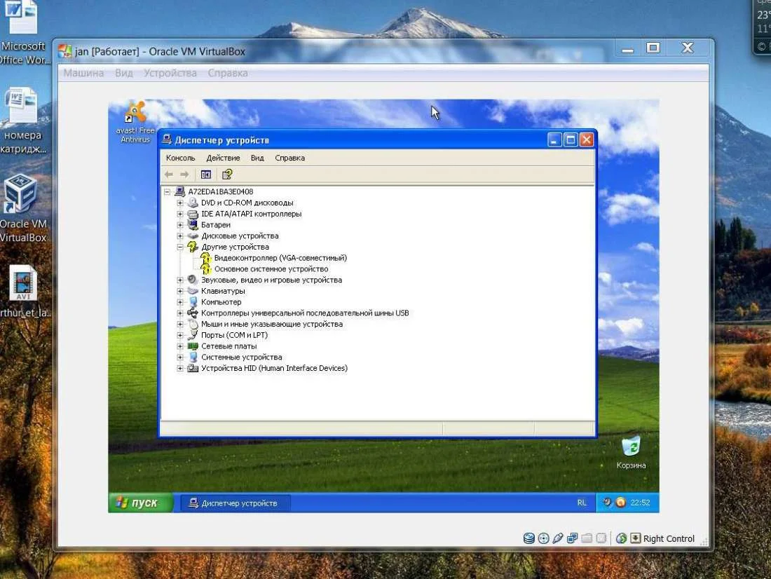The height and width of the screenshot is (579, 771).
Task: Open the Устройства menu in VirtualBox
Action: [170, 73]
